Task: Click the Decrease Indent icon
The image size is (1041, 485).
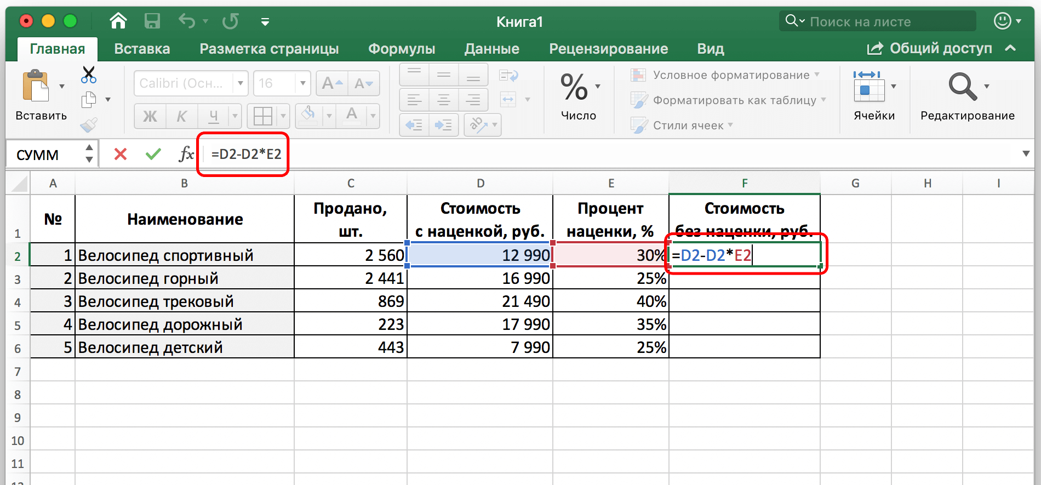Action: pos(414,125)
